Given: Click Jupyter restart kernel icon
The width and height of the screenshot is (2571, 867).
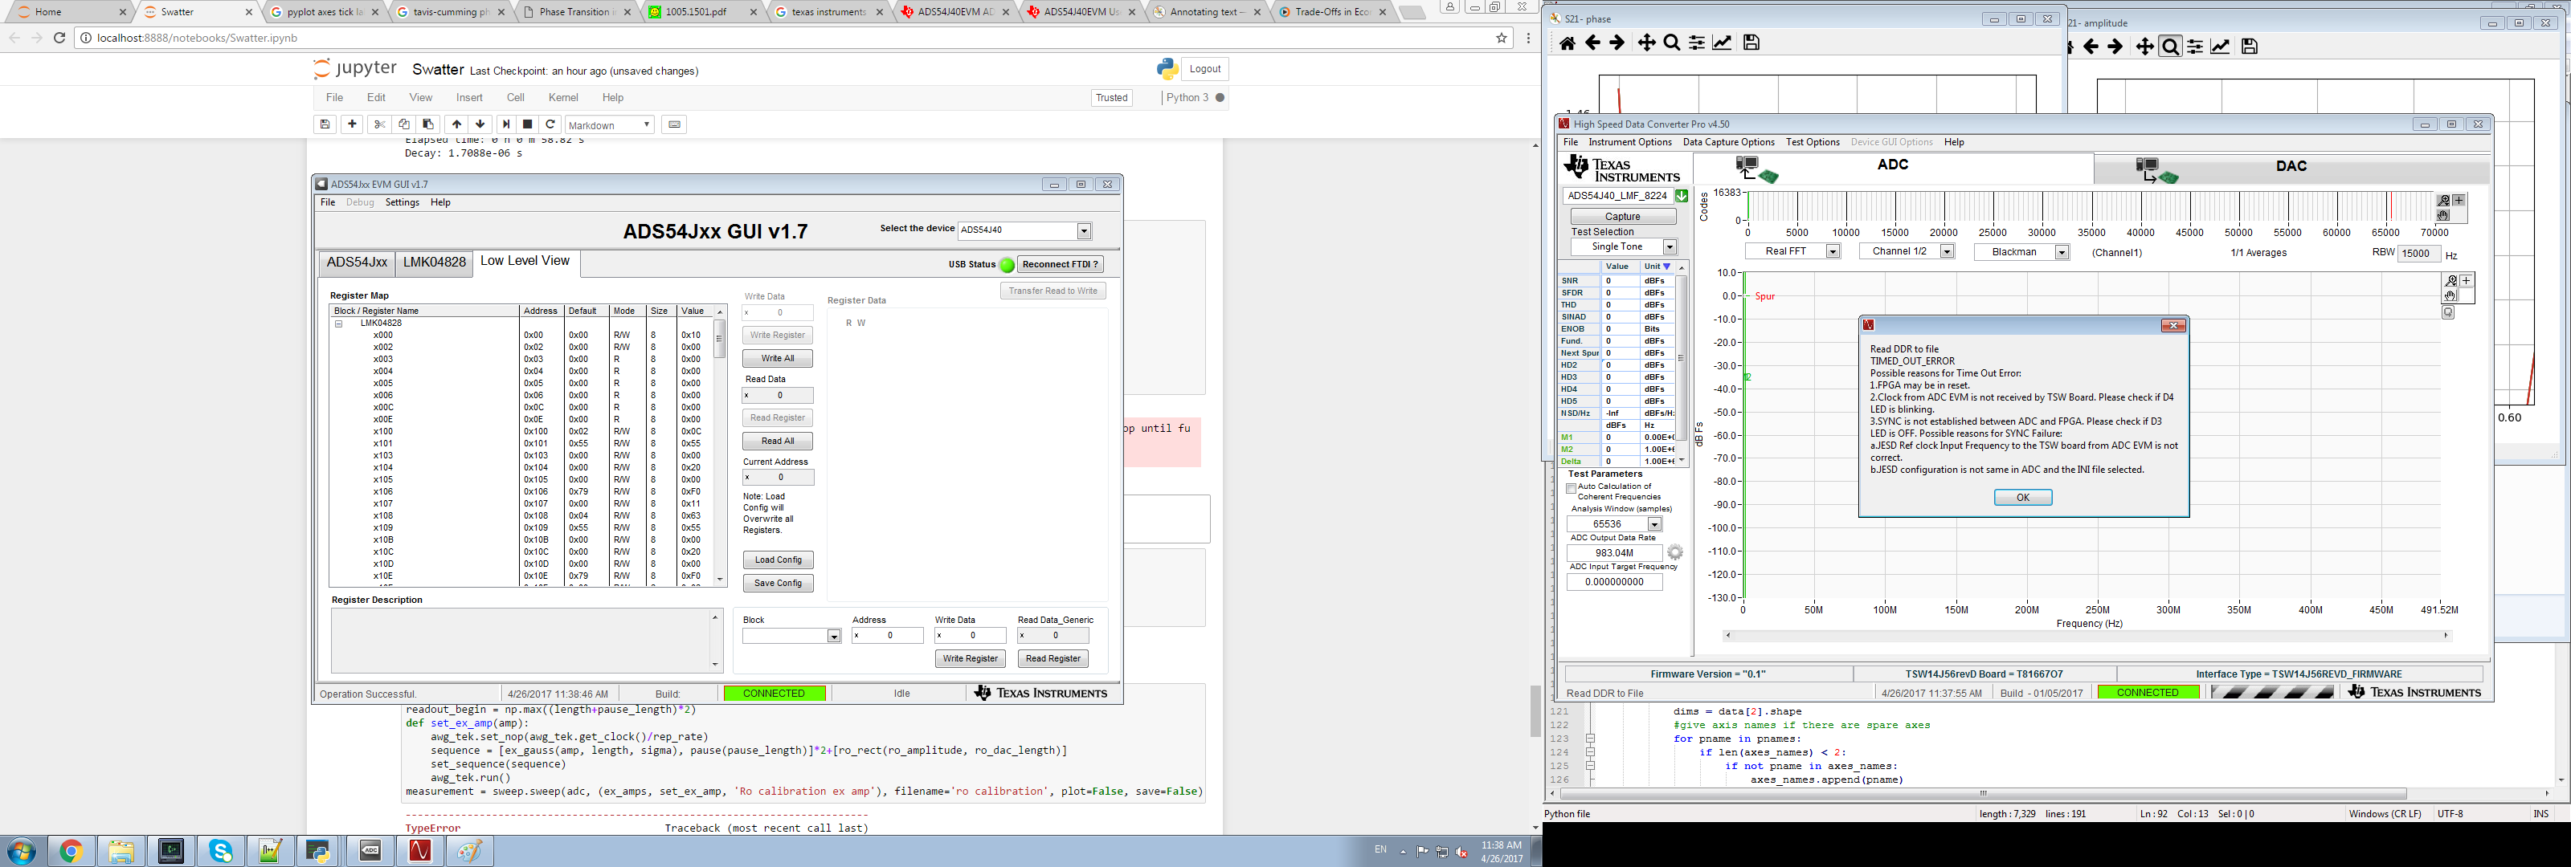Looking at the screenshot, I should (x=551, y=124).
